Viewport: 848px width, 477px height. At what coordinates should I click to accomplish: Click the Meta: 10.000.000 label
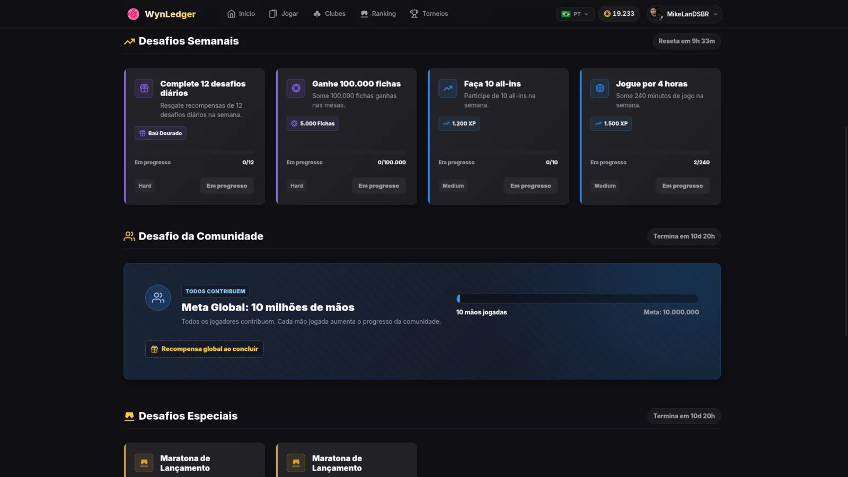671,313
